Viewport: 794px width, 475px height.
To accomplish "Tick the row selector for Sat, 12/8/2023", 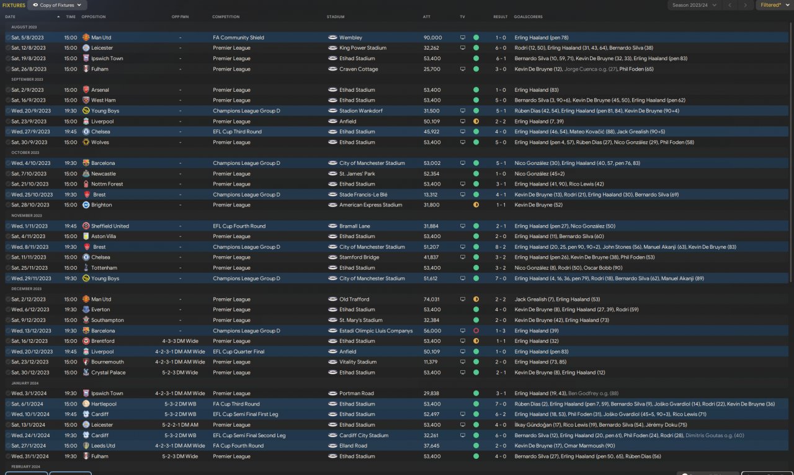I will coord(7,48).
